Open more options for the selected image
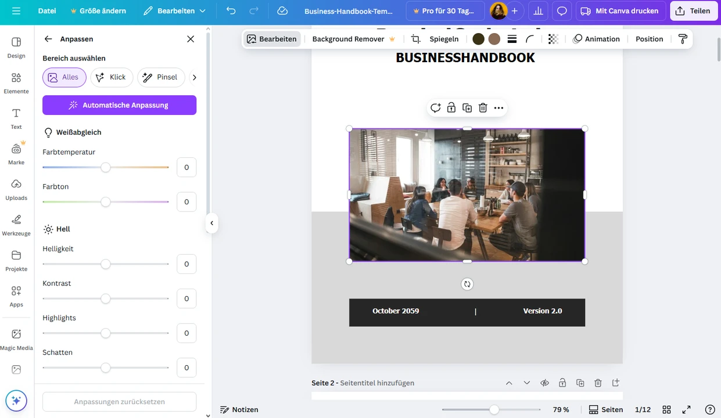The width and height of the screenshot is (721, 418). [498, 108]
